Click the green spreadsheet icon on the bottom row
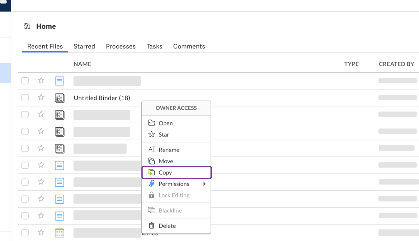This screenshot has width=419, height=241. (59, 233)
